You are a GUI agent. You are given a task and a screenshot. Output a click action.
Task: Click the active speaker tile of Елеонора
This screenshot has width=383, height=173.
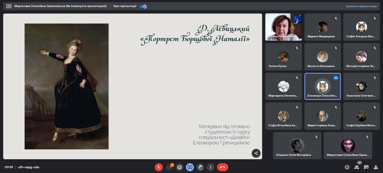point(322,86)
